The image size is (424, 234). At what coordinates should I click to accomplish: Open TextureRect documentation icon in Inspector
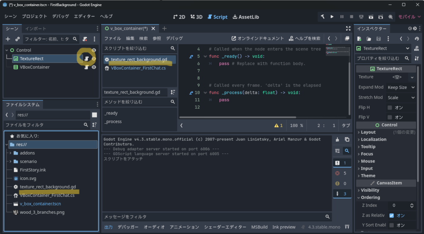[417, 49]
